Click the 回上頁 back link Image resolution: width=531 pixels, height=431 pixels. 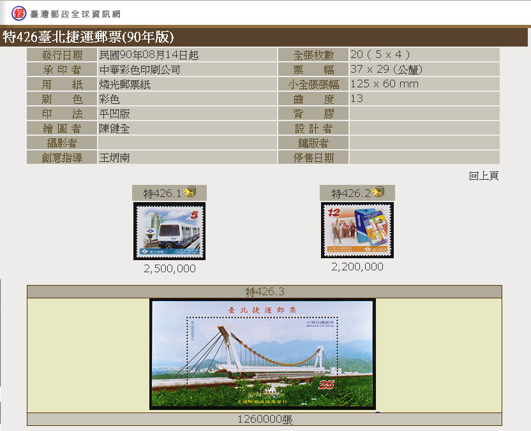pyautogui.click(x=483, y=176)
